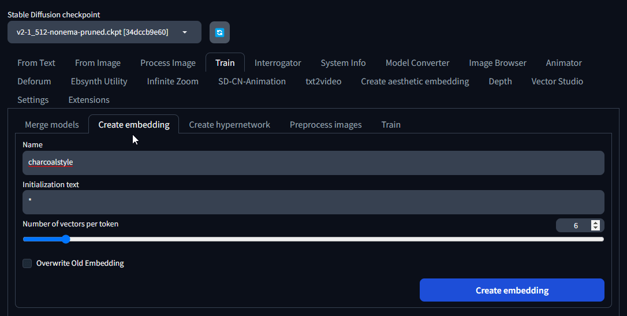The image size is (627, 316).
Task: Switch to the From Text tab
Action: pyautogui.click(x=36, y=63)
